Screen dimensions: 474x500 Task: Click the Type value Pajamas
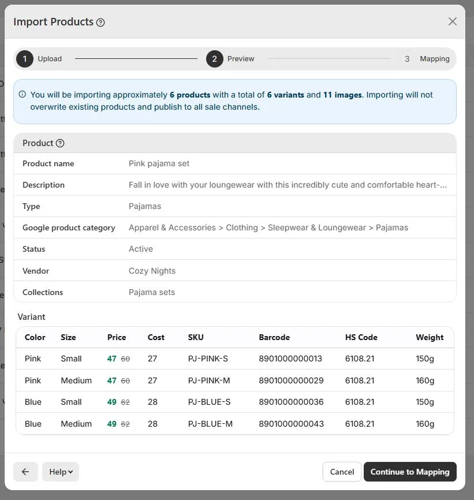click(145, 206)
